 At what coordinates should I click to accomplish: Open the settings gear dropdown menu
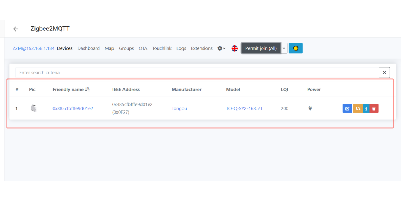tap(221, 48)
